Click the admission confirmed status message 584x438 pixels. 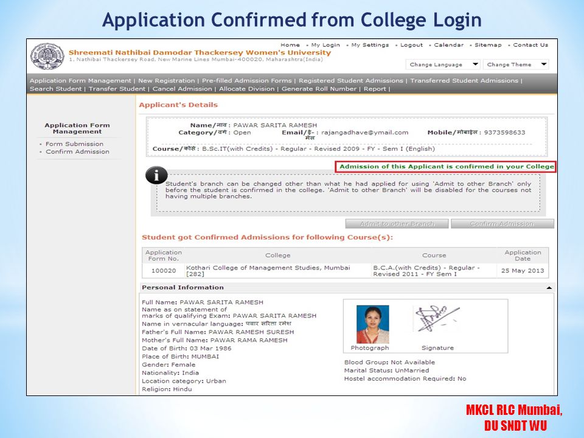point(446,167)
